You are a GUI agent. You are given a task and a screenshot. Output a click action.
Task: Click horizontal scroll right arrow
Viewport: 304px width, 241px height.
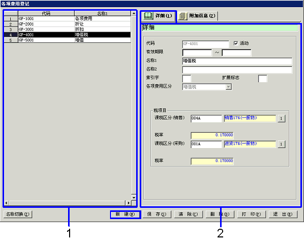pos(128,203)
